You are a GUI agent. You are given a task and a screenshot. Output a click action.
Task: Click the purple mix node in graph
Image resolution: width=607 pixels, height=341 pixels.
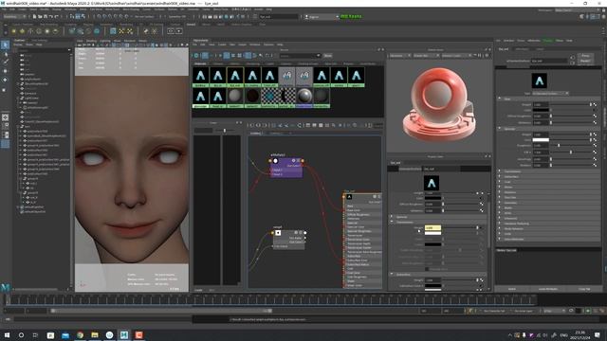pos(286,168)
